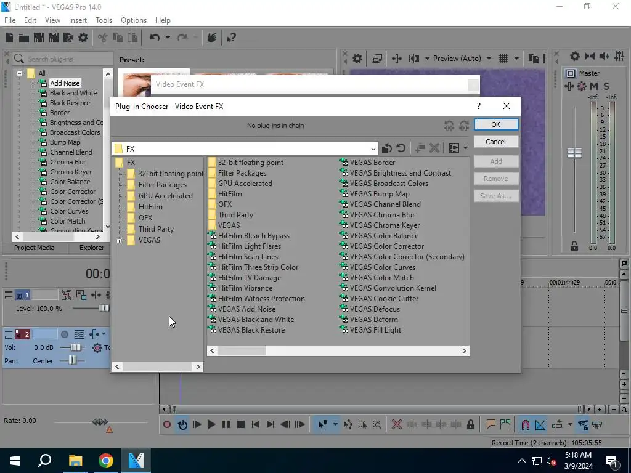
Task: Toggle Master bus Mute M button
Action: click(594, 86)
